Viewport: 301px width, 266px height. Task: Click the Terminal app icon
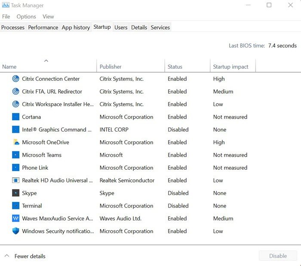pos(16,205)
